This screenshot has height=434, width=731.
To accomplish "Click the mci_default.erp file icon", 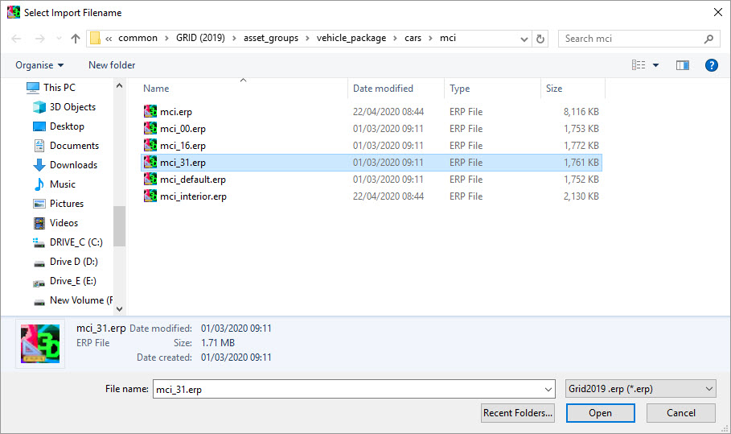I will pyautogui.click(x=150, y=179).
